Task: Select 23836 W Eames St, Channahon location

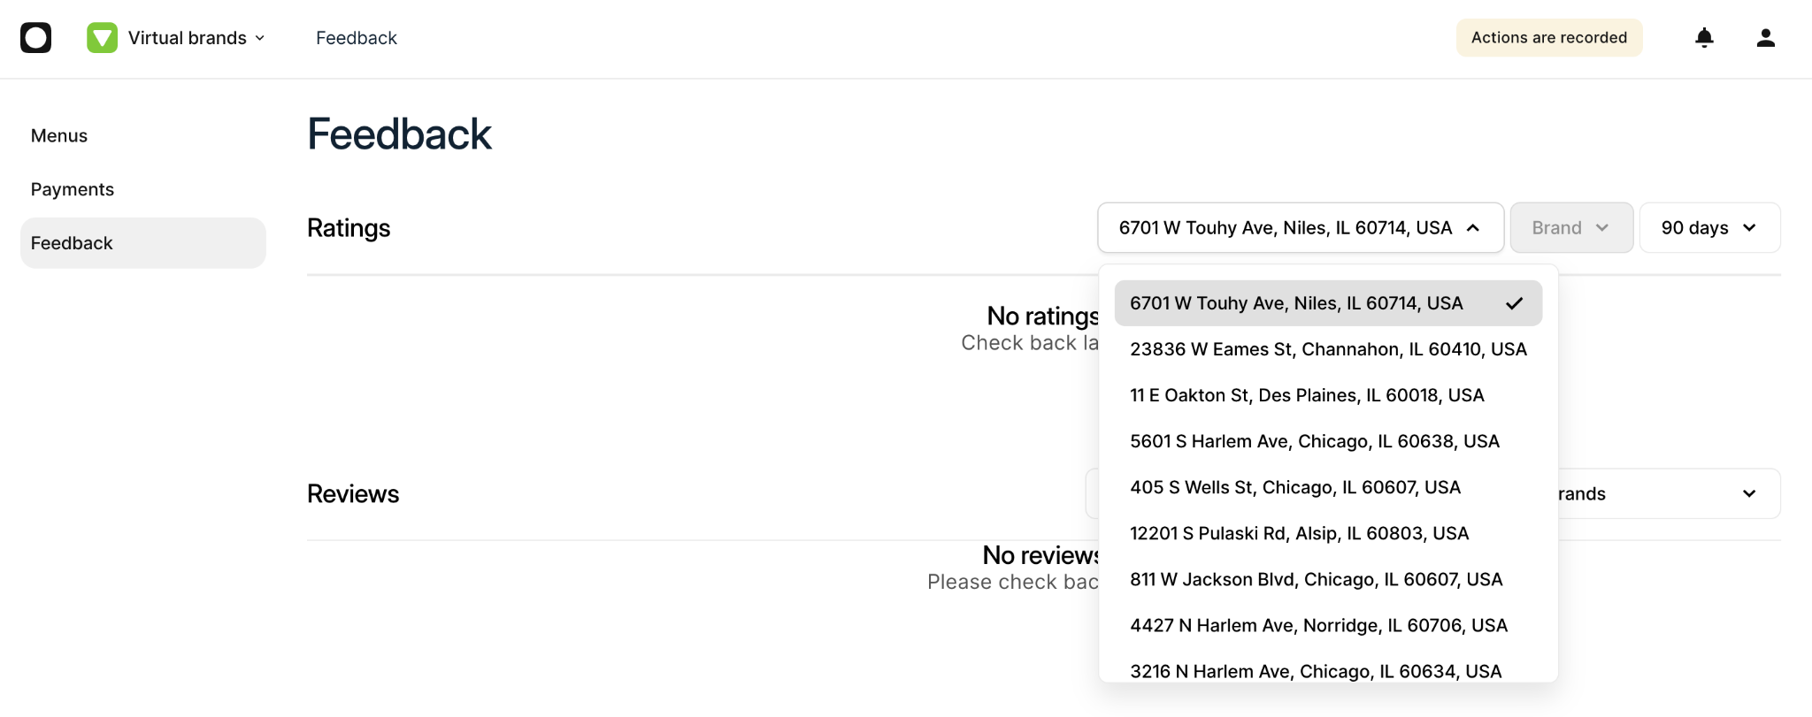Action: (1328, 349)
